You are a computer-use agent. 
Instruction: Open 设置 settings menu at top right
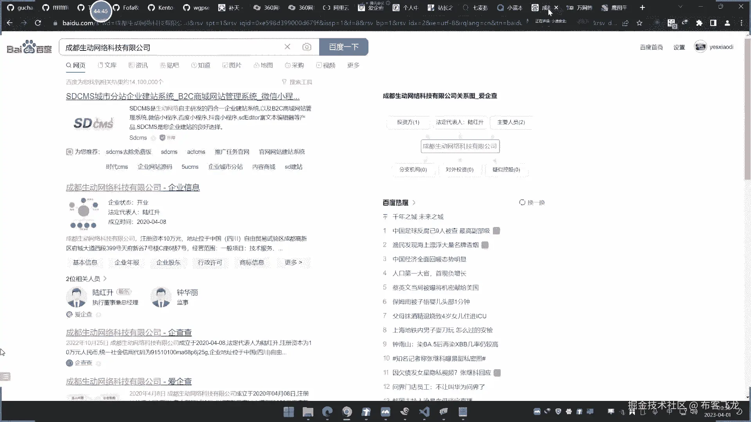tap(679, 47)
